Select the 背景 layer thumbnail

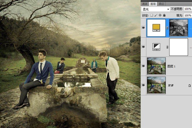[156, 85]
